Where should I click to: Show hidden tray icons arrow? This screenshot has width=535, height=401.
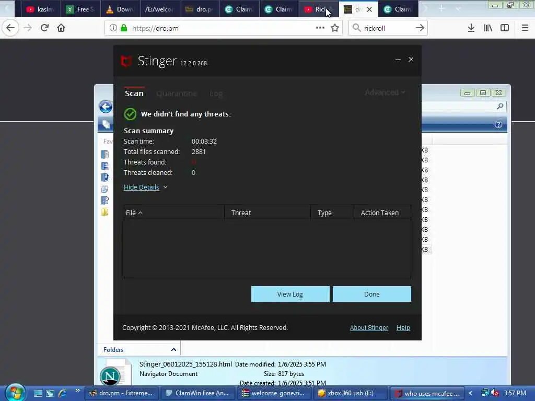[471, 393]
